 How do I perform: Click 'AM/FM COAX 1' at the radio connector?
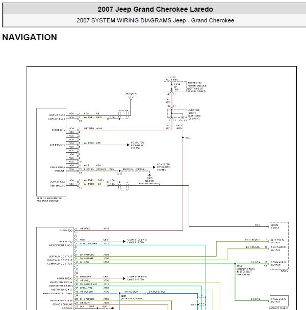[275, 227]
